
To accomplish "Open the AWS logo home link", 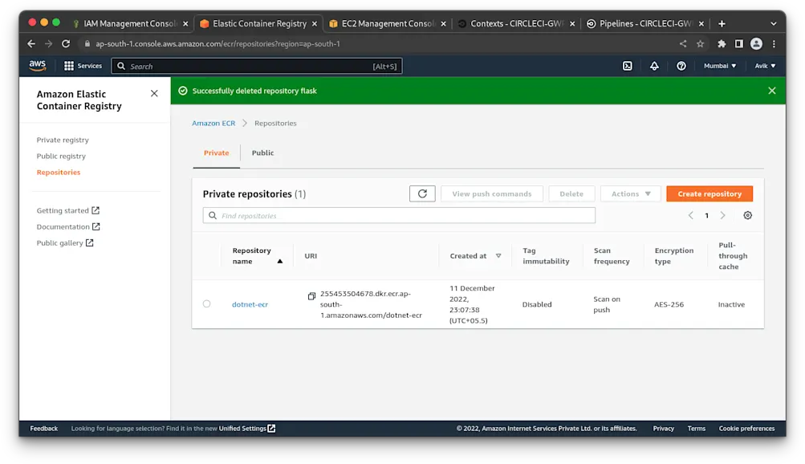I will (x=38, y=66).
